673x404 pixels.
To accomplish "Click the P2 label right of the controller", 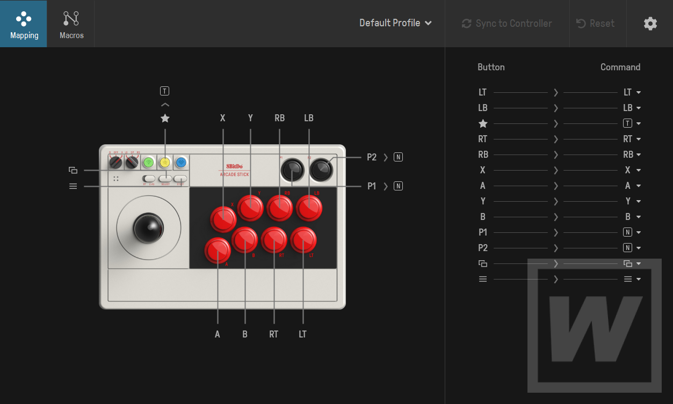I will pyautogui.click(x=372, y=157).
